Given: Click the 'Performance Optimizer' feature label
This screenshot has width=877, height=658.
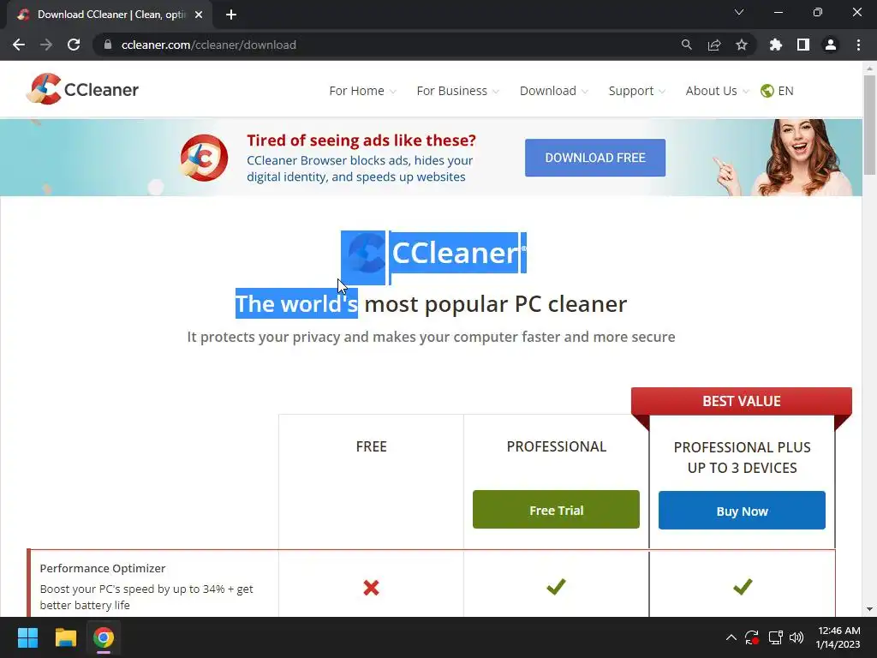Looking at the screenshot, I should 103,569.
